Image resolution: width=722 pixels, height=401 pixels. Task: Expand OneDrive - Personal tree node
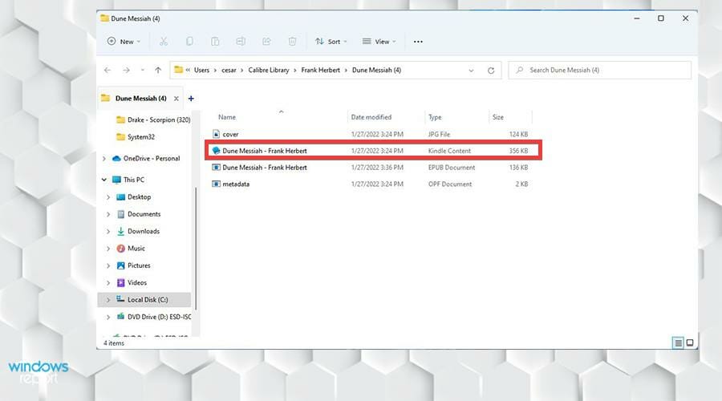[x=104, y=158]
